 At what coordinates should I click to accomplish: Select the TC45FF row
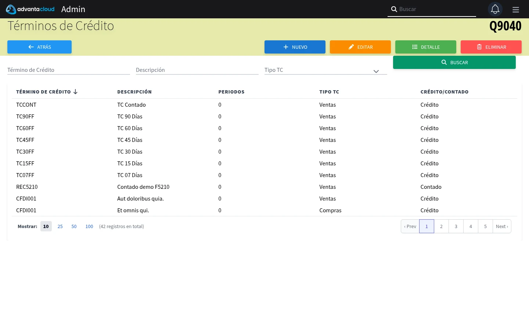point(264,140)
